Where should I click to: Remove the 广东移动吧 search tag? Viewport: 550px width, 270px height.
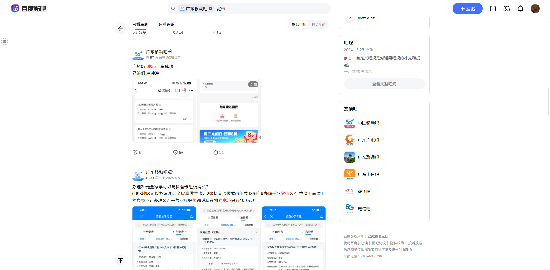(211, 9)
